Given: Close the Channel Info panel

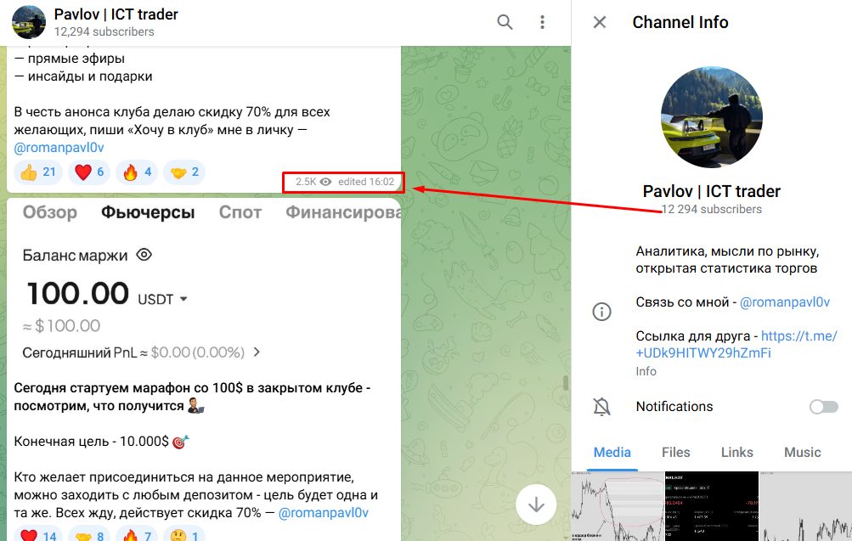Looking at the screenshot, I should (x=600, y=22).
